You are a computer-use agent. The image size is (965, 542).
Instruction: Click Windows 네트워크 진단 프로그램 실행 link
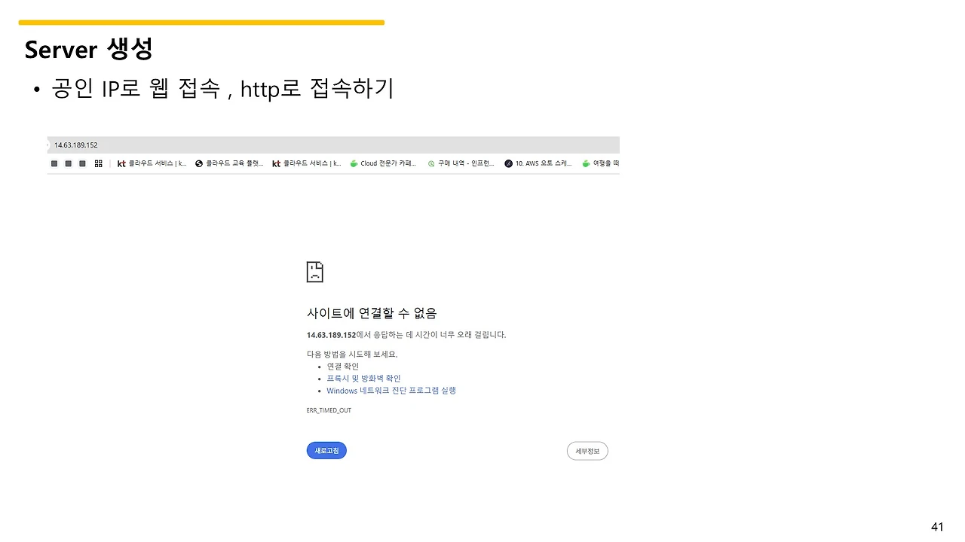click(x=391, y=391)
